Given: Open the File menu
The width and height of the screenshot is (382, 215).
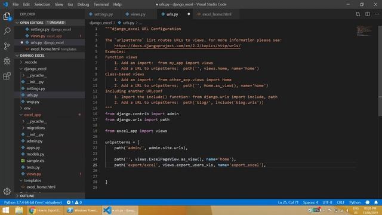Looking at the screenshot, I should [16, 4].
